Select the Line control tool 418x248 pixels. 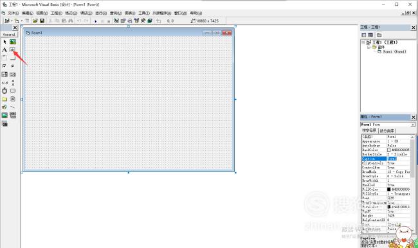click(12, 107)
